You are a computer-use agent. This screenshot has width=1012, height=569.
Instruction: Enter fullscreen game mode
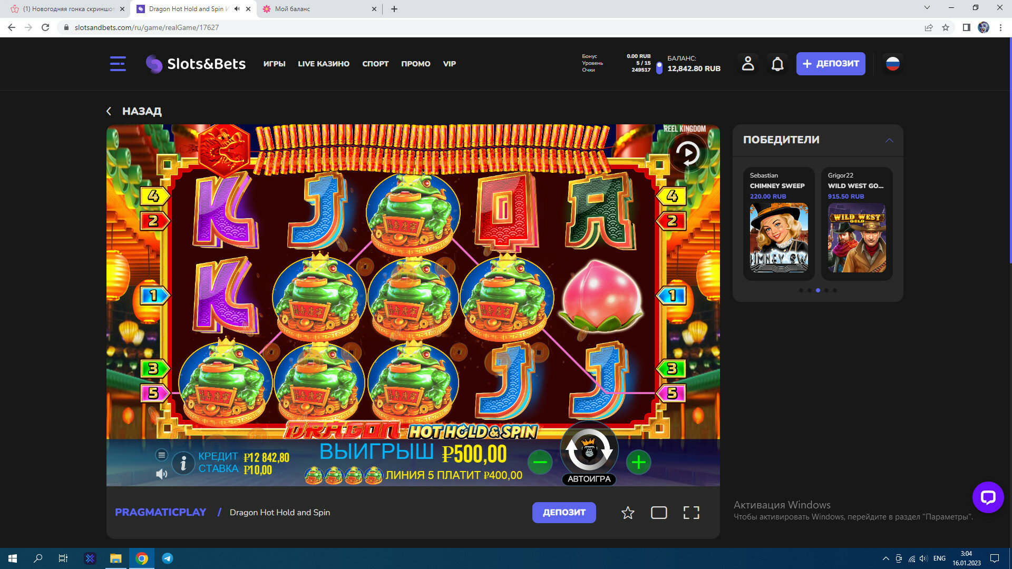pyautogui.click(x=691, y=513)
